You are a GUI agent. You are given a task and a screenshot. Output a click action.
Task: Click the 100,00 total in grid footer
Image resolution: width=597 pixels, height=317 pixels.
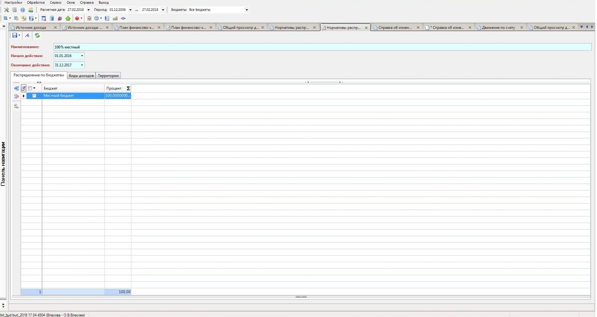(x=118, y=292)
